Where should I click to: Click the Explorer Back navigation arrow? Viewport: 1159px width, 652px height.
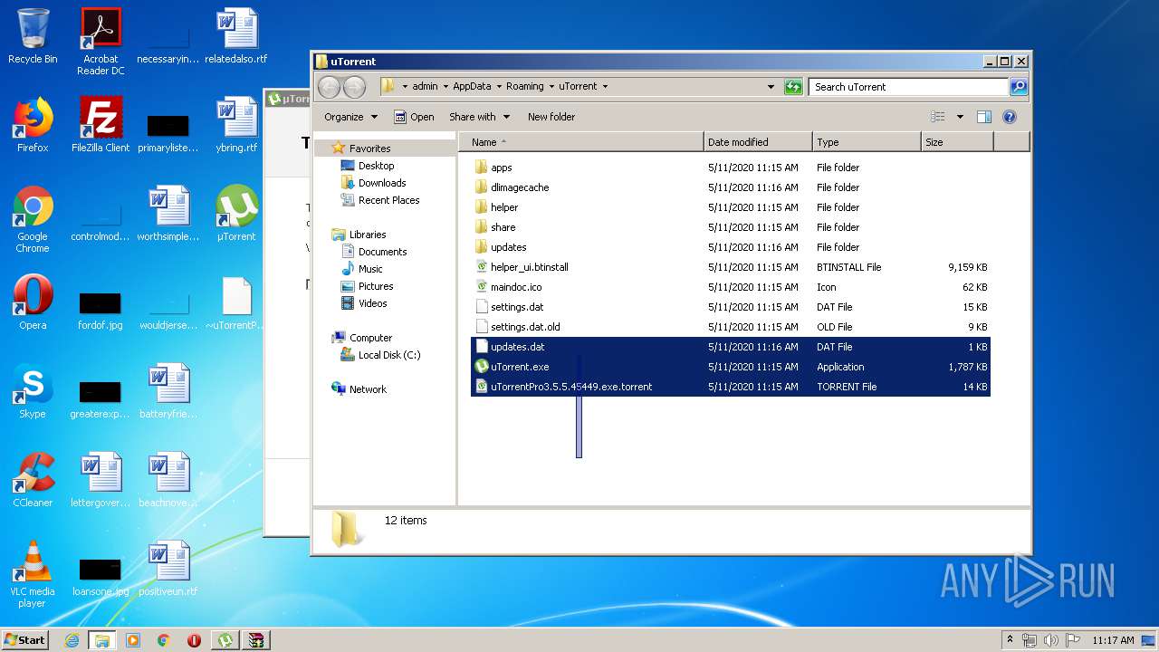(329, 87)
